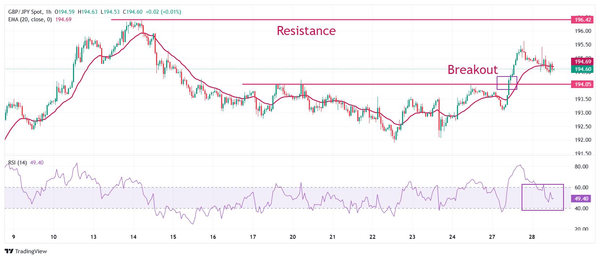Viewport: 600px width, 259px height.
Task: Click the green 194.60 current price tag
Action: [x=582, y=69]
